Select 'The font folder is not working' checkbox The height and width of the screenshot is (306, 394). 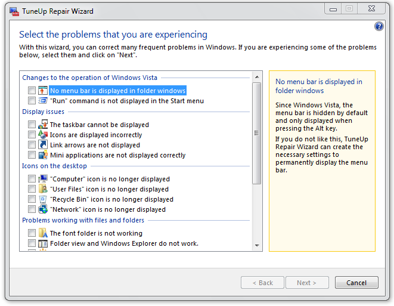coord(32,233)
